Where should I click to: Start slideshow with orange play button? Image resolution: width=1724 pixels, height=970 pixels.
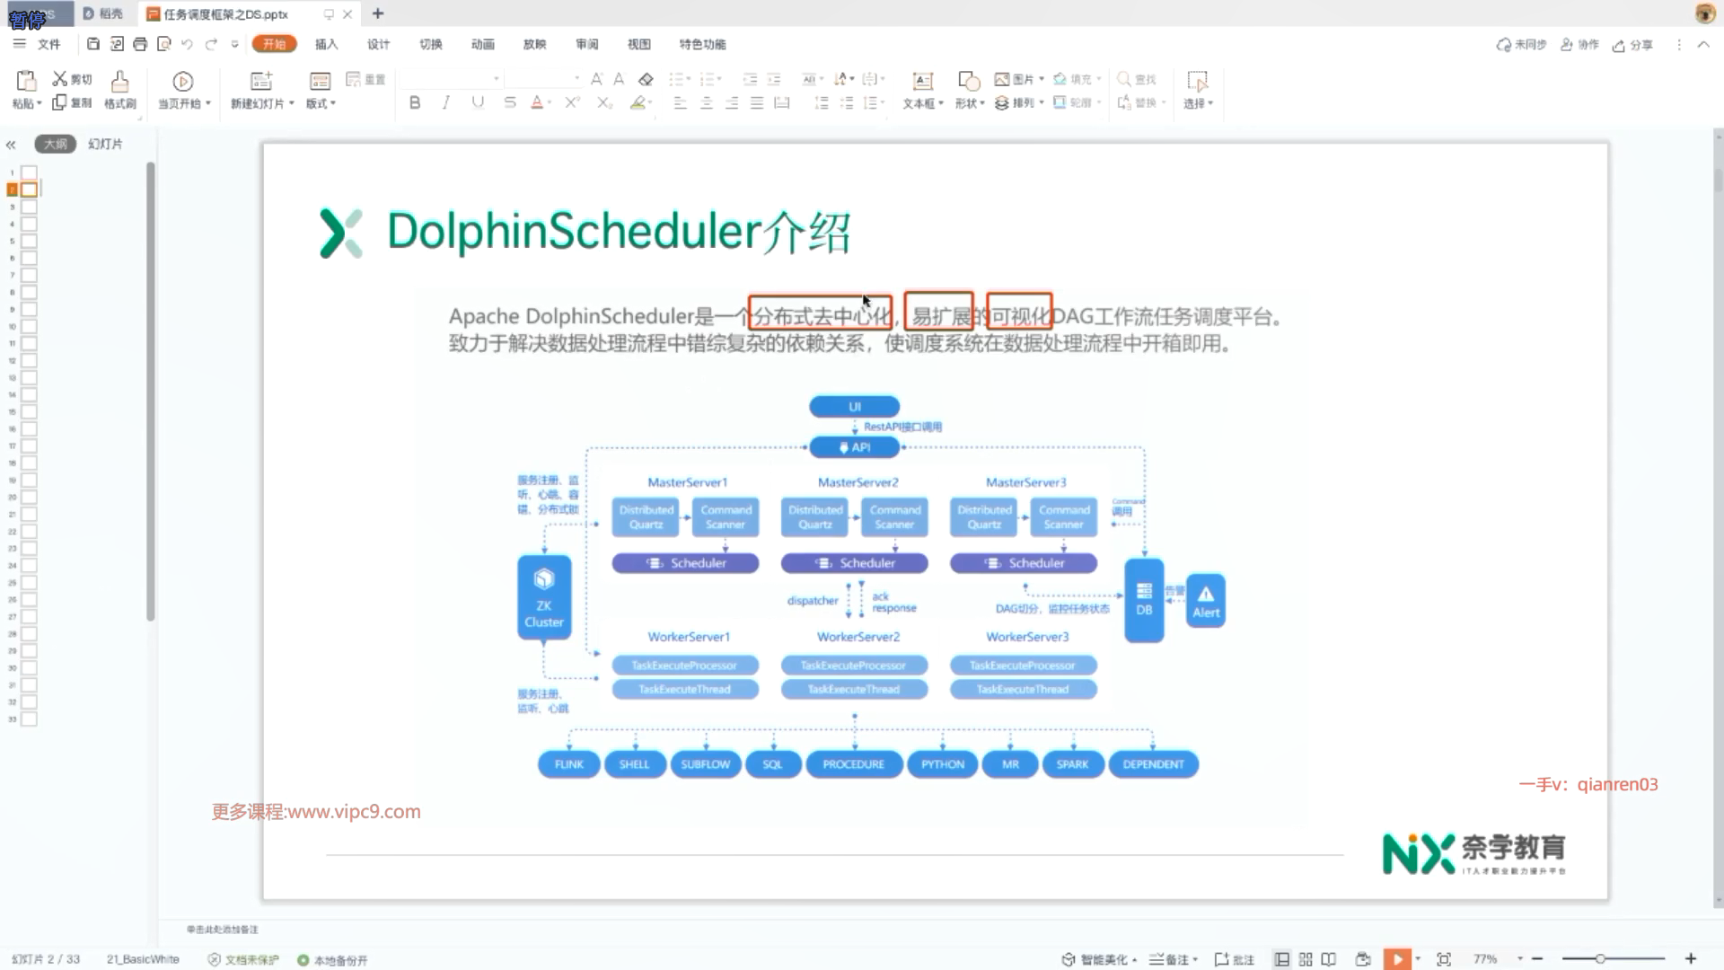pyautogui.click(x=1397, y=959)
